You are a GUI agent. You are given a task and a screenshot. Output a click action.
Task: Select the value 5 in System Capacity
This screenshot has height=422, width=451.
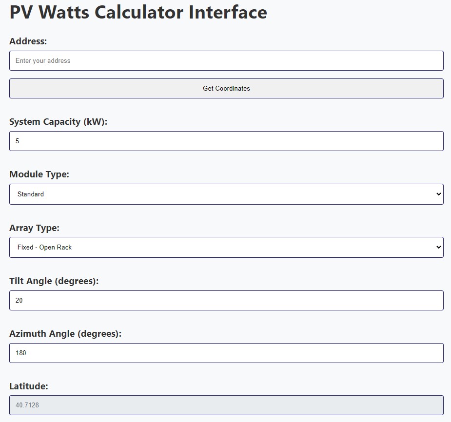point(17,141)
